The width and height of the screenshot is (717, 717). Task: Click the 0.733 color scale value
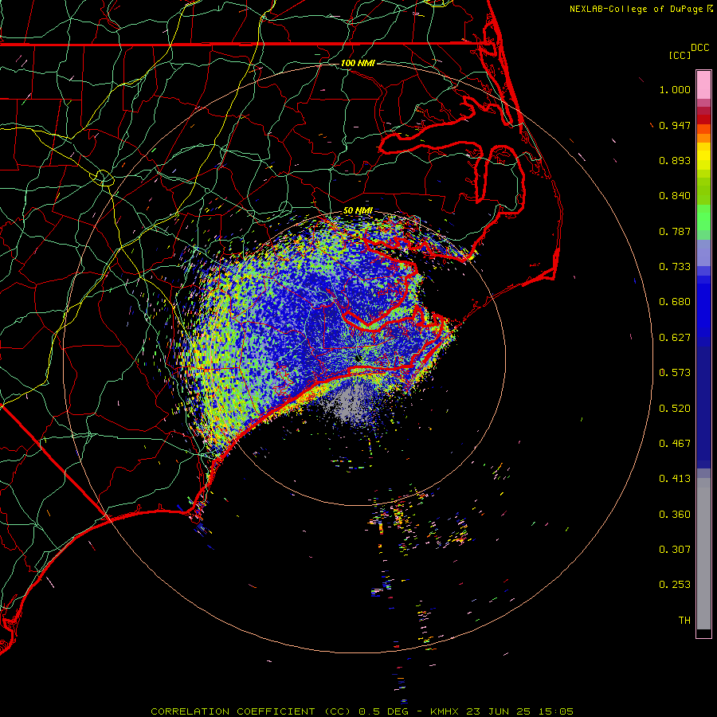click(675, 267)
